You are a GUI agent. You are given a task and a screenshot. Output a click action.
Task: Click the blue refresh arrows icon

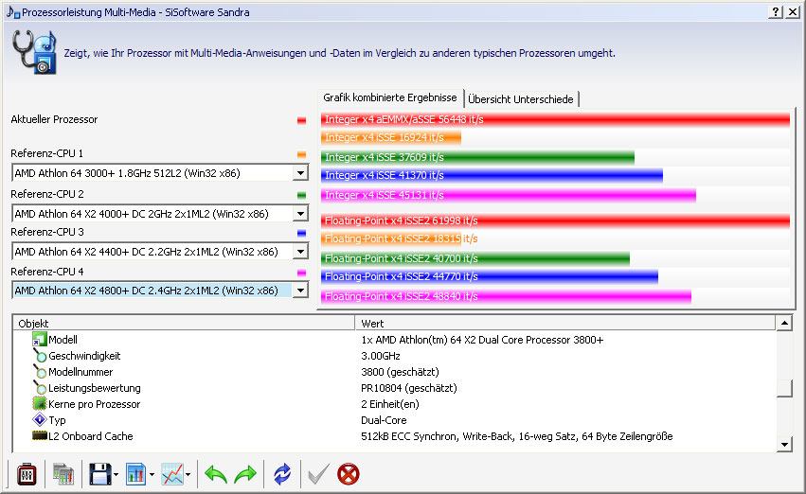click(282, 474)
